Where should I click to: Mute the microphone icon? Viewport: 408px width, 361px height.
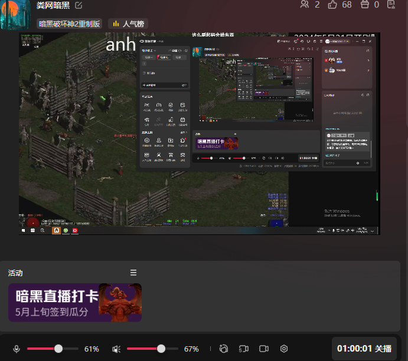pos(17,349)
